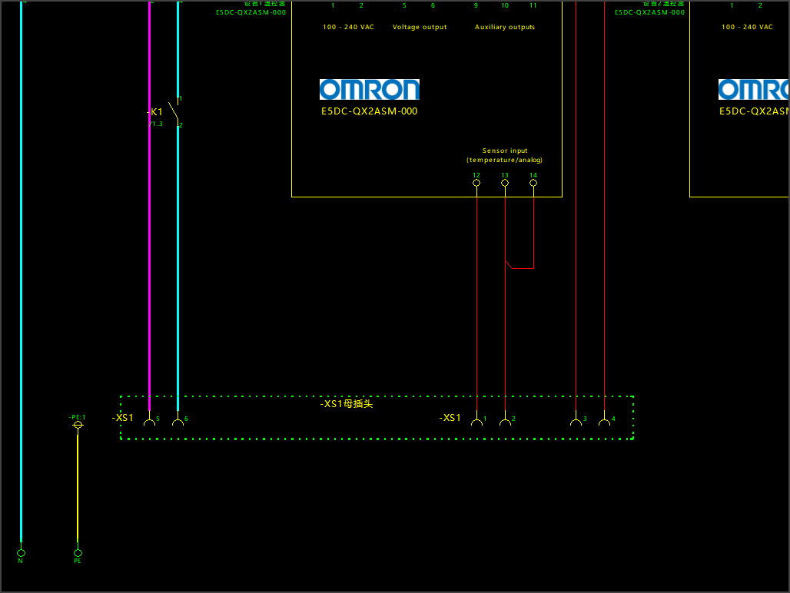Select the PE potential connection point circle

[x=78, y=553]
